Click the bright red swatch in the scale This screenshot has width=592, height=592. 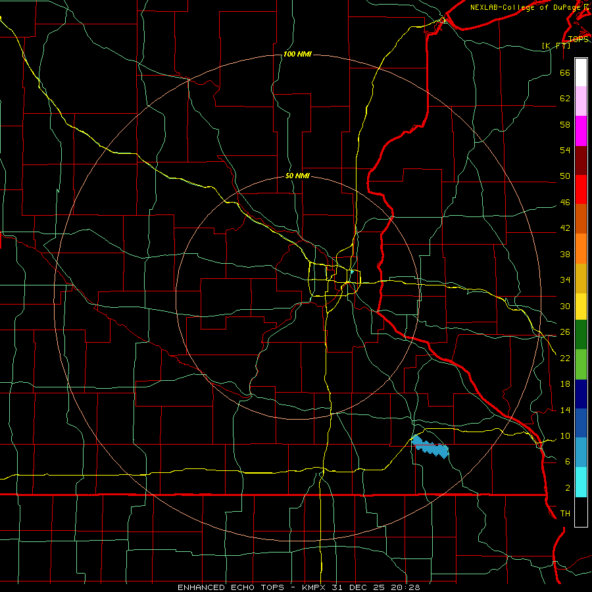tap(581, 189)
